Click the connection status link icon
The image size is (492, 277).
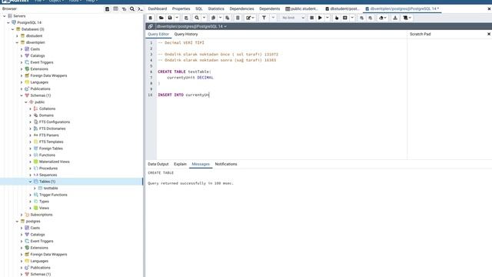(151, 26)
